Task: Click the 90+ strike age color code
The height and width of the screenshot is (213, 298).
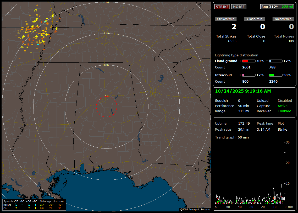Action: coord(60,208)
